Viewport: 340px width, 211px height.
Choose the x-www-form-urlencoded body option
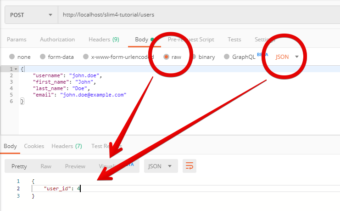coord(86,57)
